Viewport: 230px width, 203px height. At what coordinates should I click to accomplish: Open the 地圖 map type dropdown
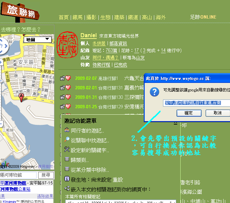click(38, 40)
